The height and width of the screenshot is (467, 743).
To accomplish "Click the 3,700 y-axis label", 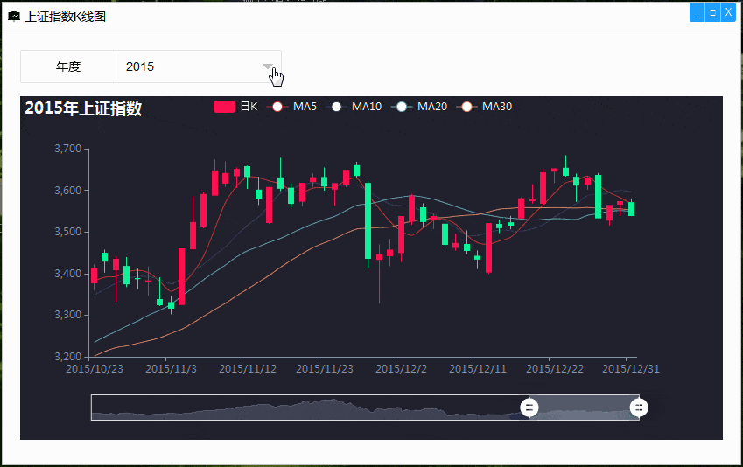I will (67, 149).
